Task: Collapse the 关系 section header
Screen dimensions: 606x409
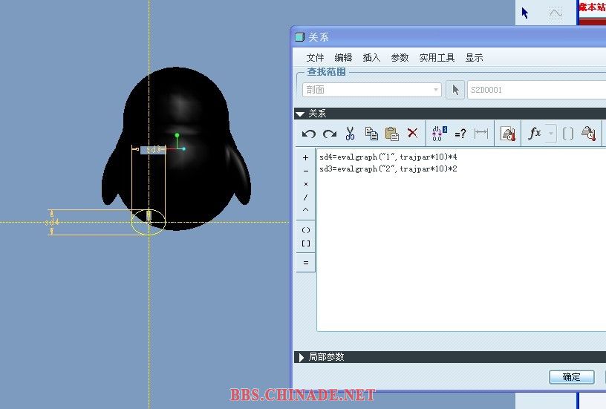Action: 300,114
